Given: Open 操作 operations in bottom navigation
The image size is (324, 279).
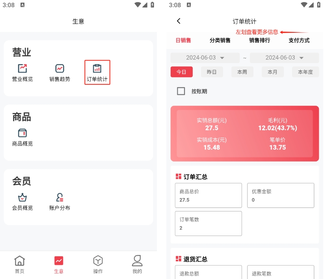Looking at the screenshot, I should point(98,264).
